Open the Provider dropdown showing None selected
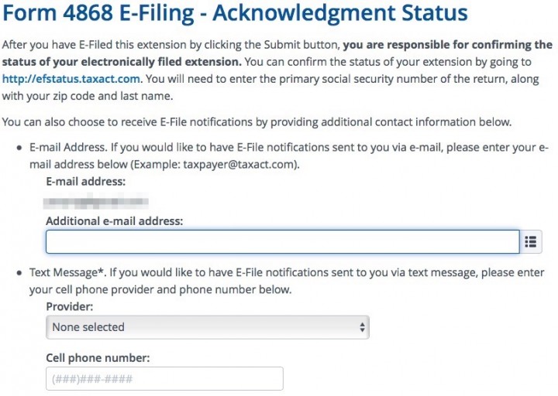 [208, 327]
